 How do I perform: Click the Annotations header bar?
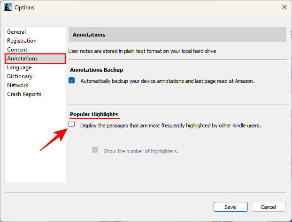click(x=177, y=35)
